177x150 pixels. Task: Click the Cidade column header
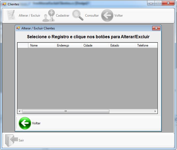[x=95, y=45]
